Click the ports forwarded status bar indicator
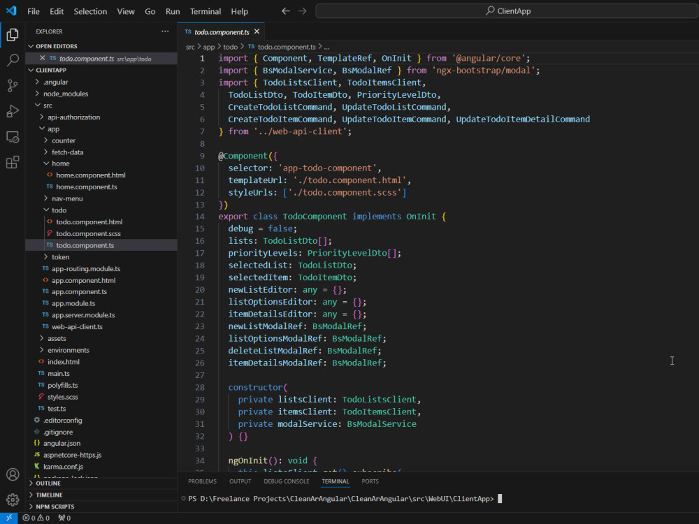Viewport: 699px width, 524px height. coord(64,518)
